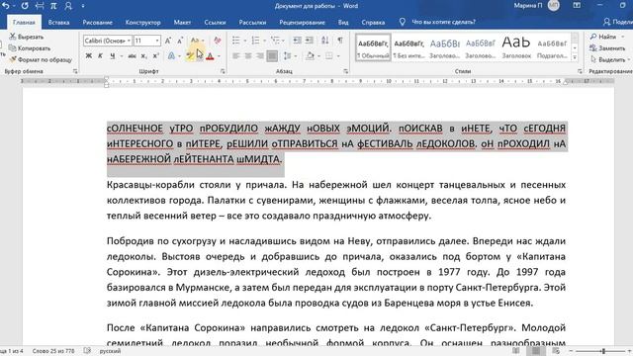Align text right
633x356 pixels.
click(260, 56)
